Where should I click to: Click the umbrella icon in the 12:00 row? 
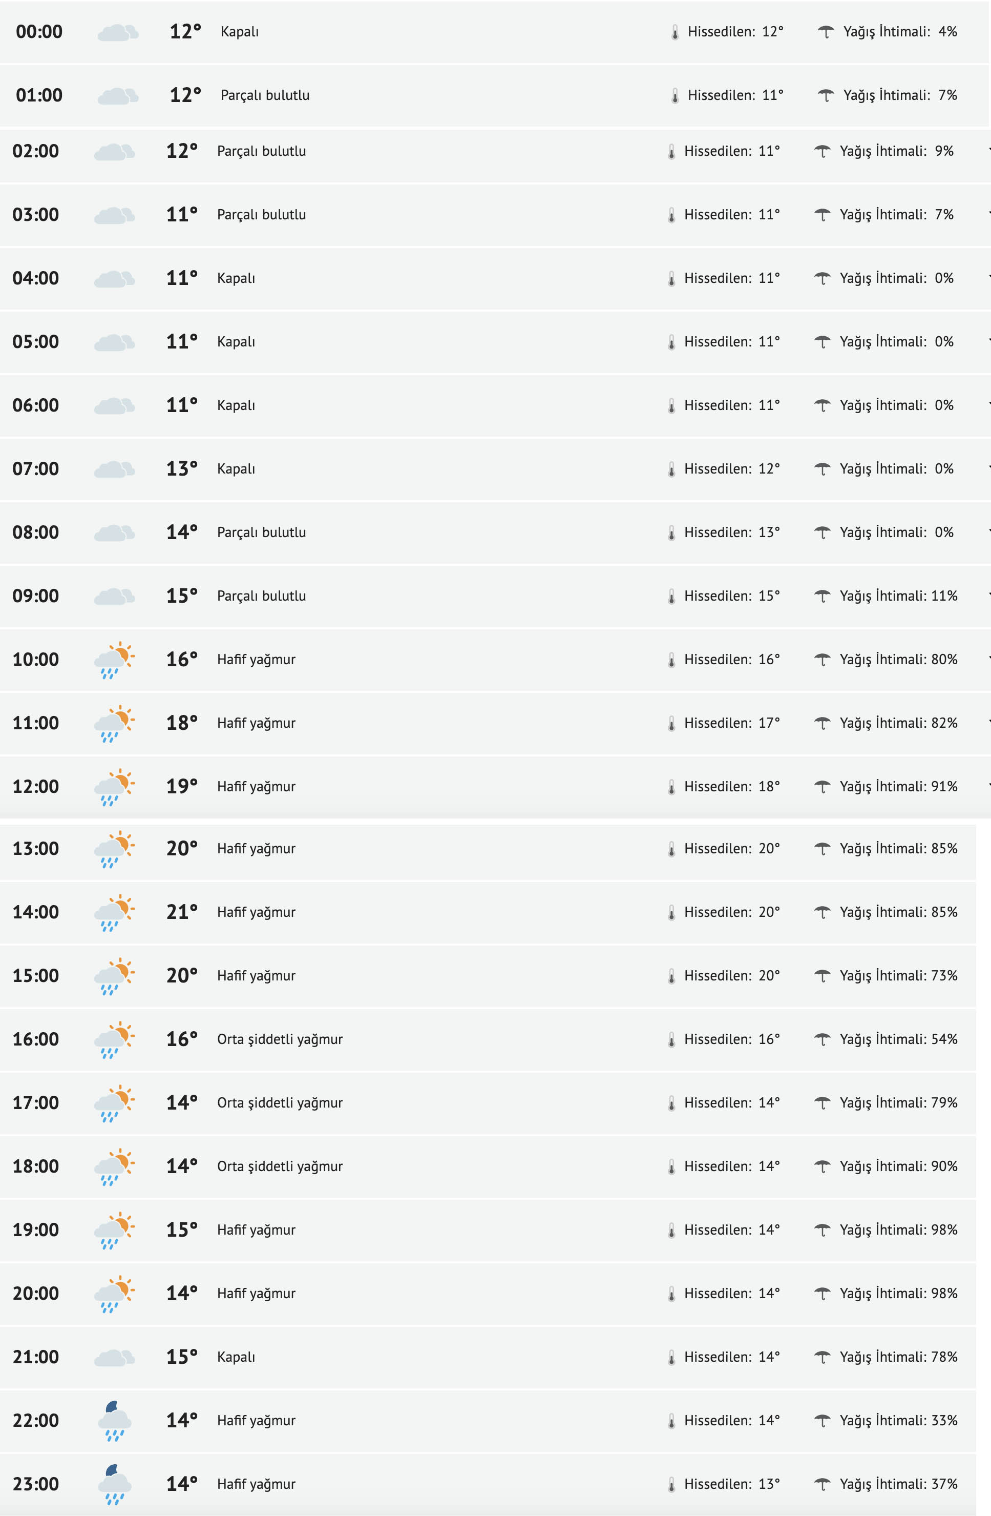pyautogui.click(x=823, y=787)
